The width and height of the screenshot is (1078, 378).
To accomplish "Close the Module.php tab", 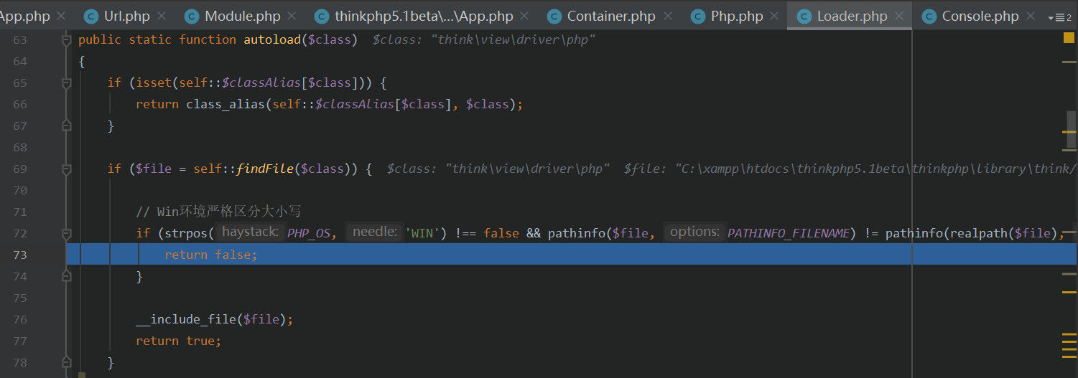I will (x=292, y=16).
